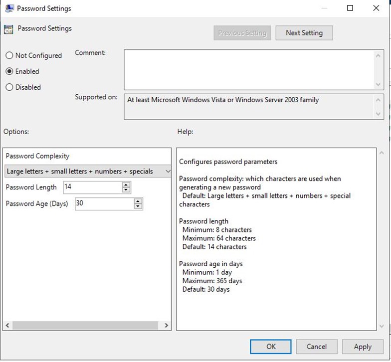Click the Password Age (Days) field

tap(104, 203)
